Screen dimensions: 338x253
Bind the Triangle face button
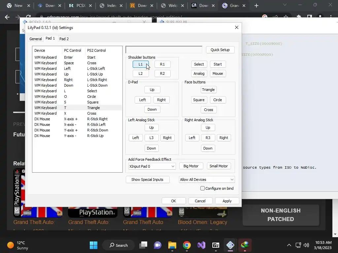[x=208, y=90]
